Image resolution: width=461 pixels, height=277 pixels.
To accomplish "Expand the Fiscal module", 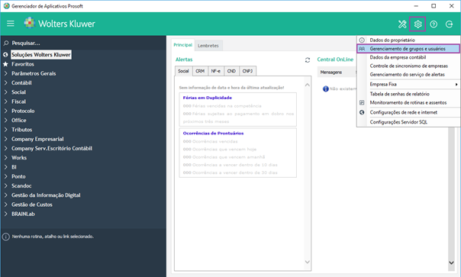I will tap(5, 101).
